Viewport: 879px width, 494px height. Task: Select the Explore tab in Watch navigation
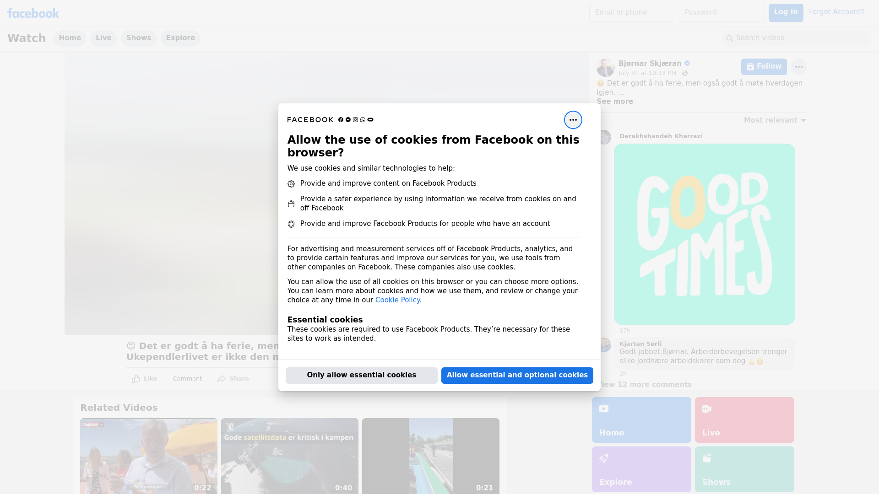tap(180, 38)
